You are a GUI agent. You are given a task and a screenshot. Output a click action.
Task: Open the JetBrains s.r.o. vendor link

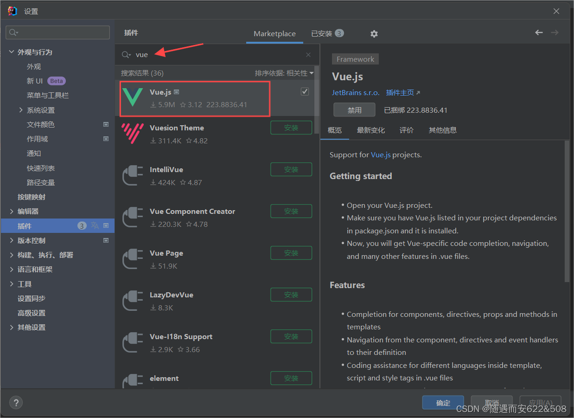click(x=355, y=92)
